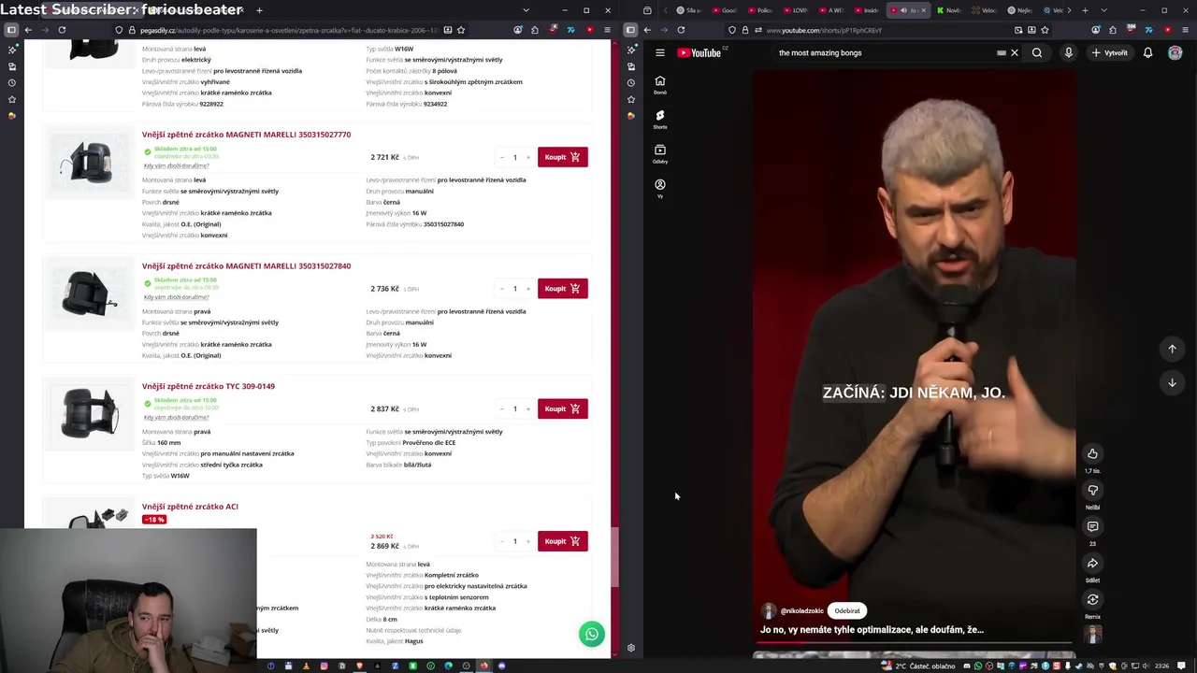
Task: Increase quantity for TYC 309-0149 mirror
Action: (527, 408)
